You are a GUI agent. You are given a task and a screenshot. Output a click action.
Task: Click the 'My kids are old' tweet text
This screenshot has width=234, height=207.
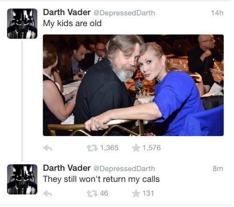coord(72,24)
